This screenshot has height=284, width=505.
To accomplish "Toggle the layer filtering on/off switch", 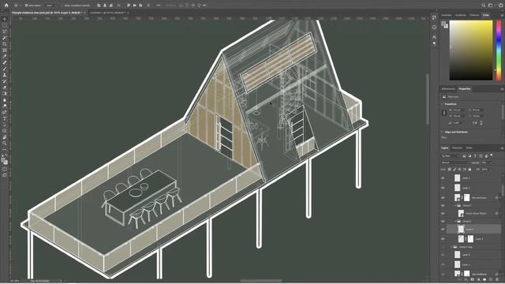I will [x=492, y=155].
